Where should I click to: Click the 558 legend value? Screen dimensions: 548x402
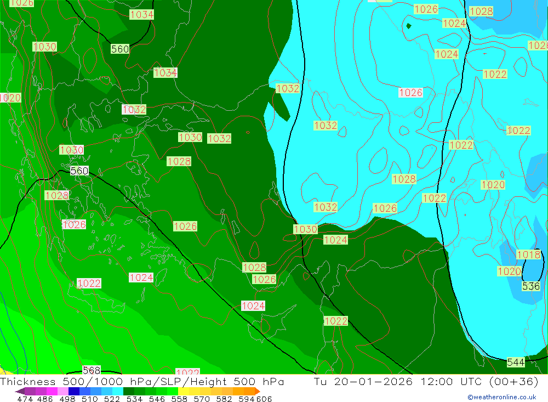tap(179, 399)
